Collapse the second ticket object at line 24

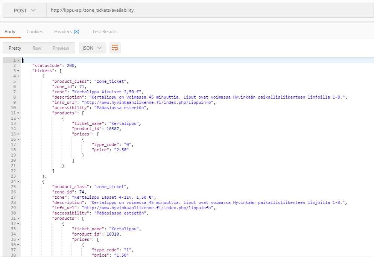[18, 182]
